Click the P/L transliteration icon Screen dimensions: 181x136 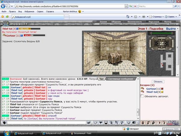coord(117,123)
